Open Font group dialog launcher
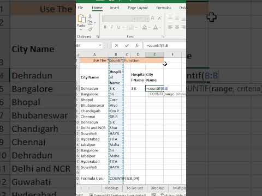This screenshot has height=196, width=262. pyautogui.click(x=163, y=36)
